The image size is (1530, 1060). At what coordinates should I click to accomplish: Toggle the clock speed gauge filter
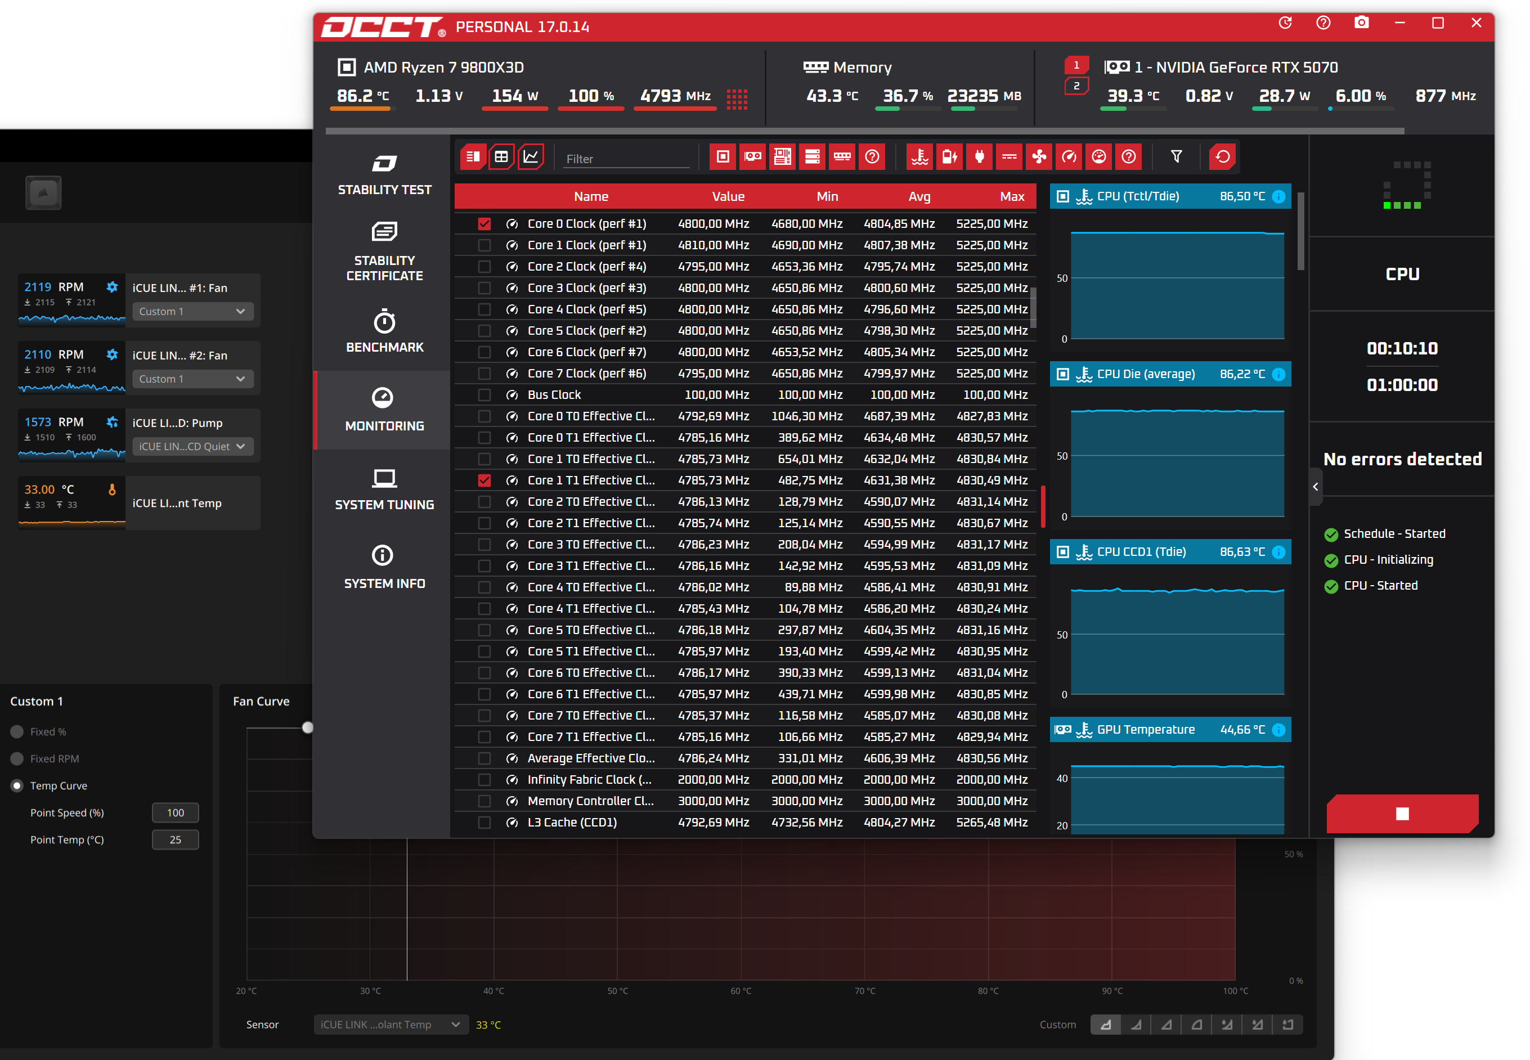coord(1069,158)
